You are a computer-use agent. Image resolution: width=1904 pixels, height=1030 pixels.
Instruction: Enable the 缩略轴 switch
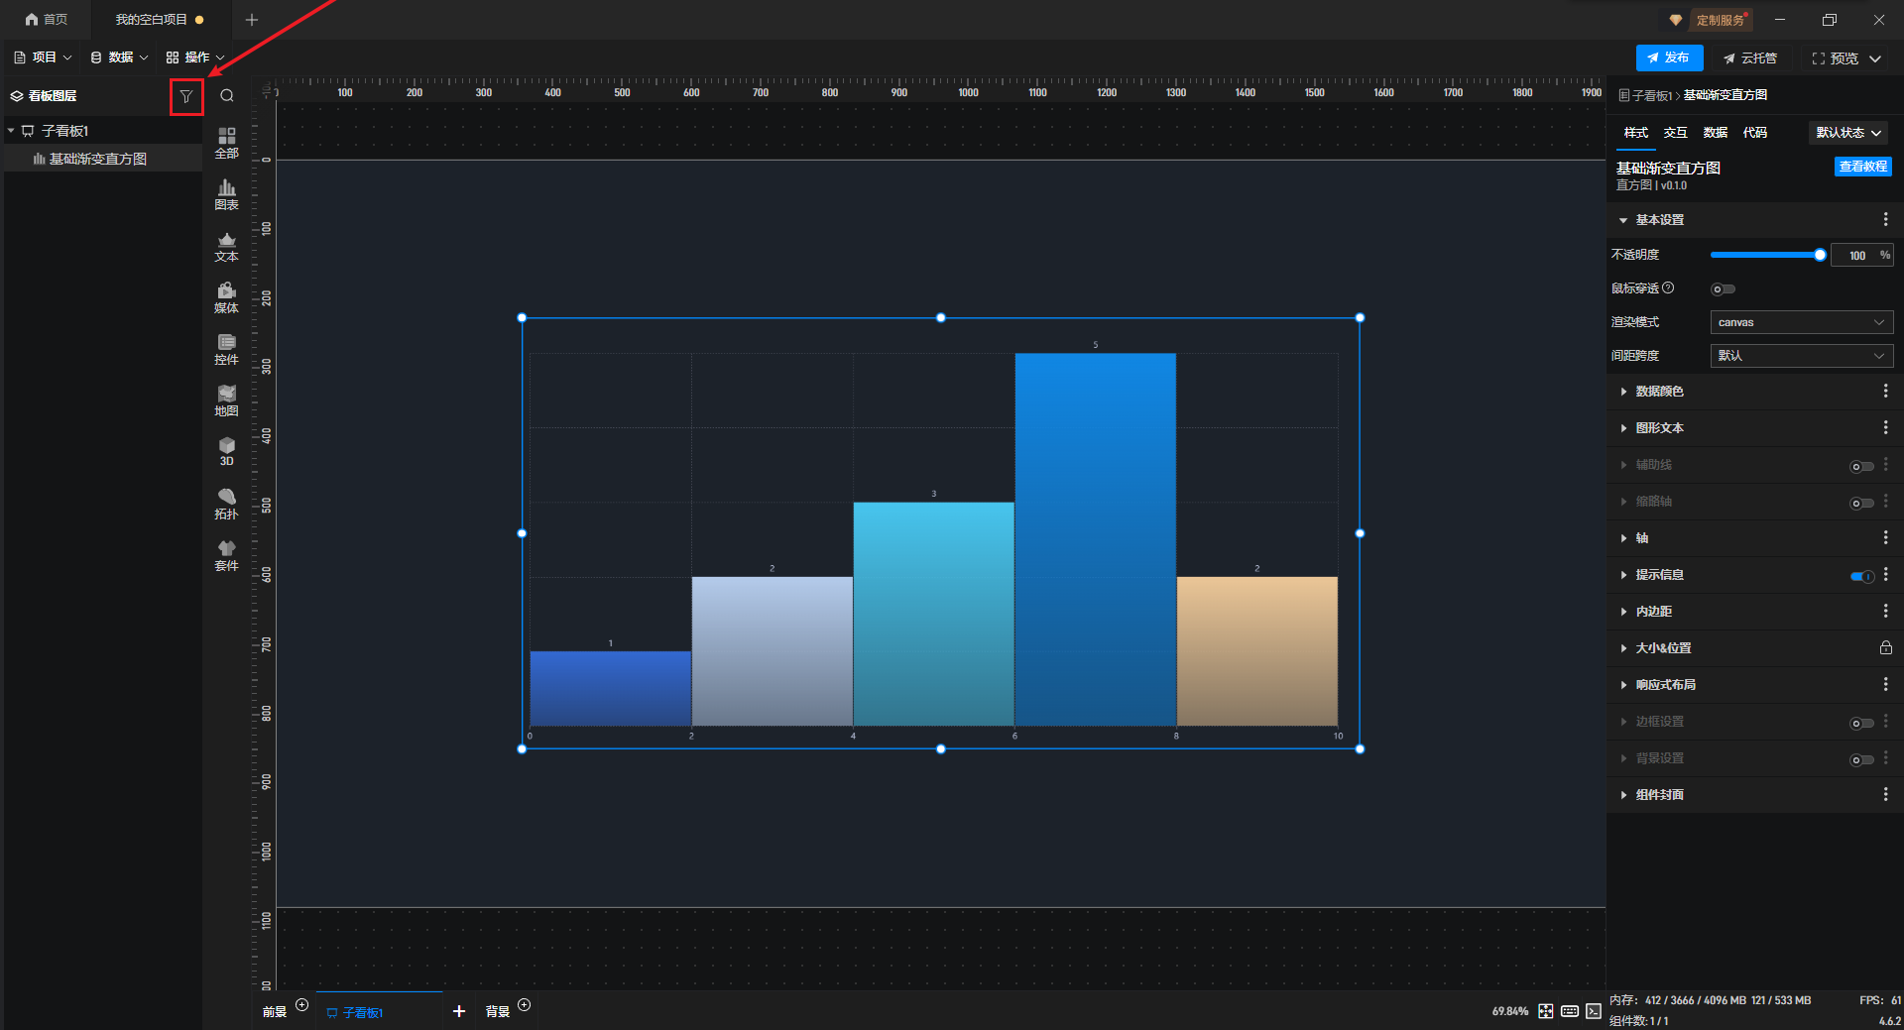tap(1861, 503)
